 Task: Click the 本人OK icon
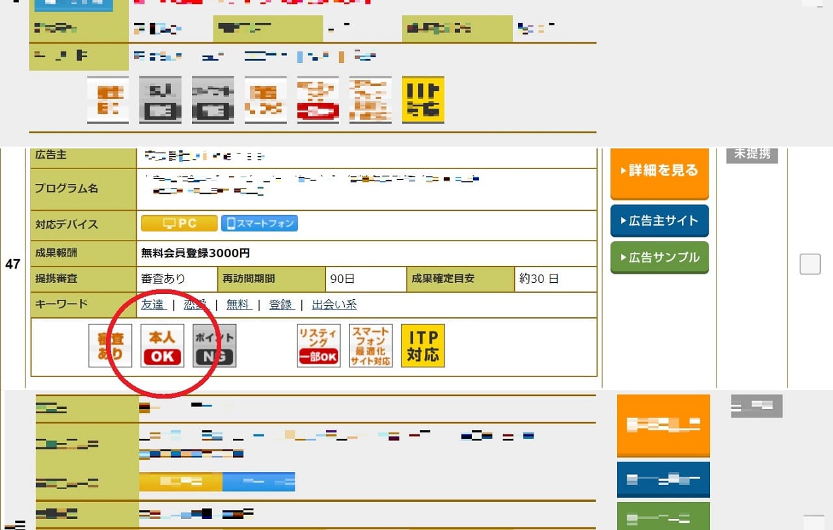[162, 346]
